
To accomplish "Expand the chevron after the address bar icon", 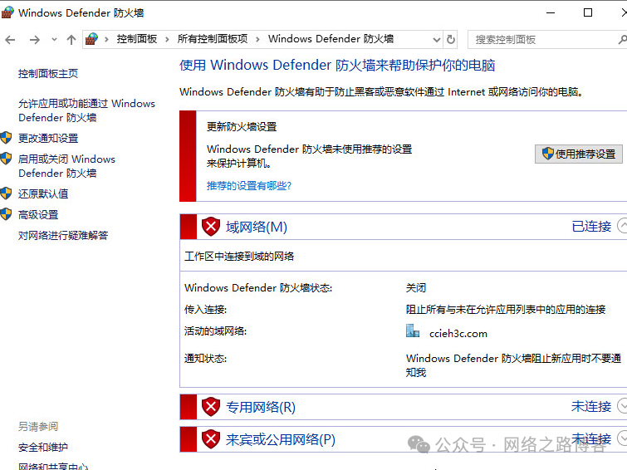I will 106,39.
